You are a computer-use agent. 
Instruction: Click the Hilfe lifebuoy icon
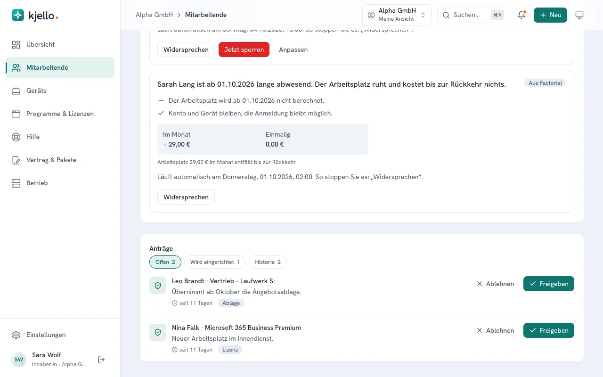tap(16, 137)
